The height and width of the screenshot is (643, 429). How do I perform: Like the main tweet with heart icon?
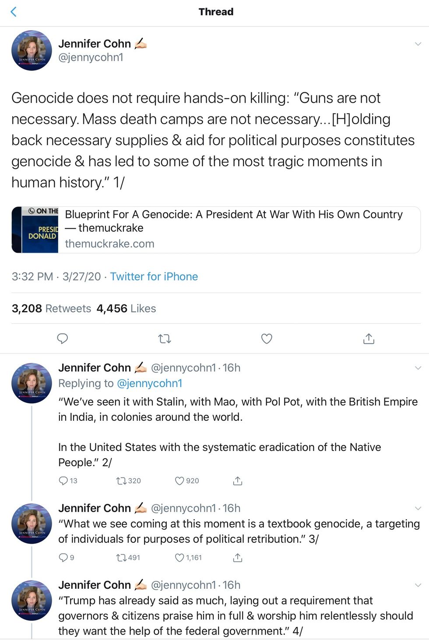point(267,339)
